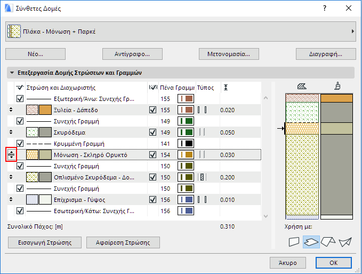Click the fill pattern icon of Σκυρόδεμα
Viewport: 362px width, 274px height.
[x=32, y=132]
